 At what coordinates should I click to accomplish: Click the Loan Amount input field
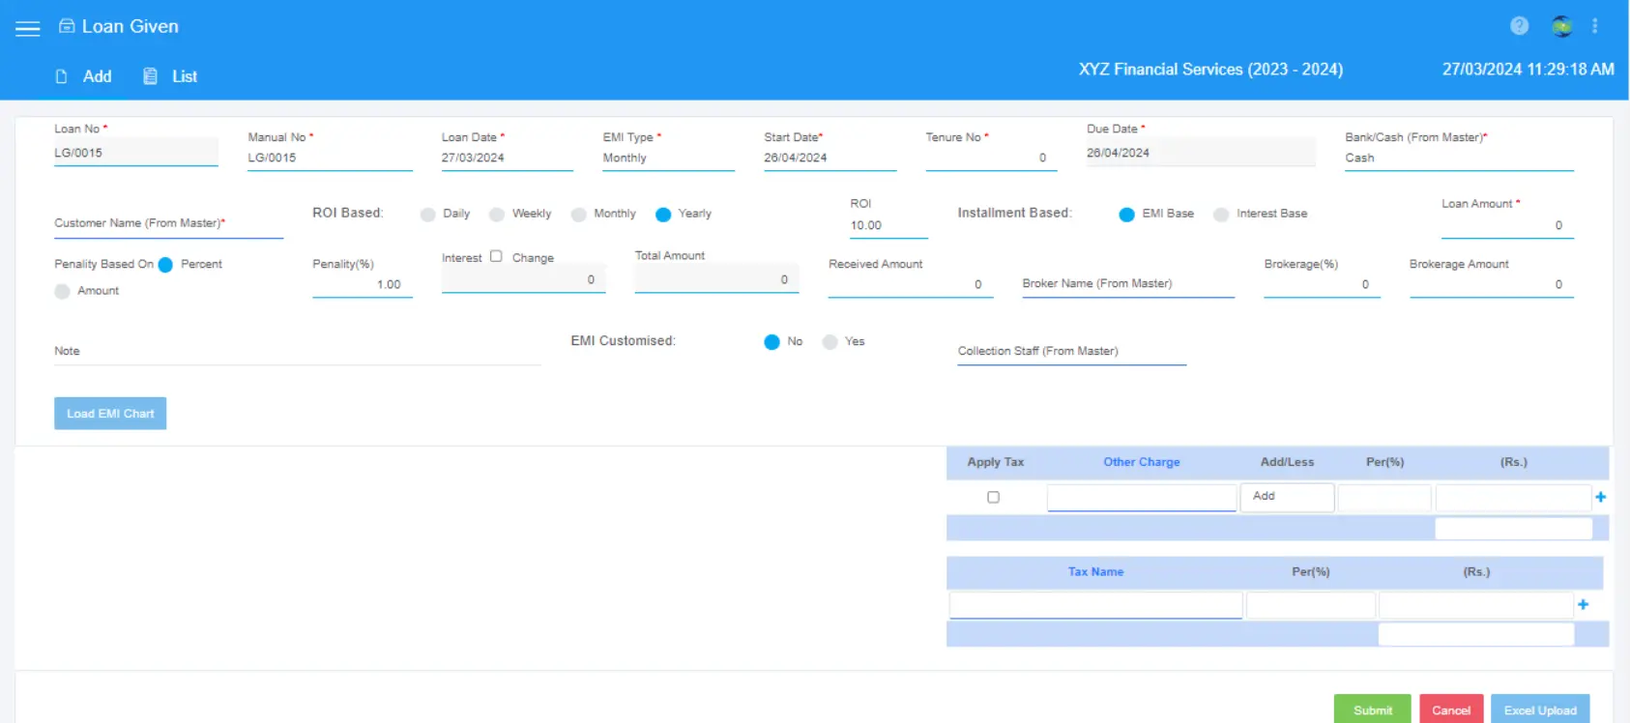[1507, 226]
